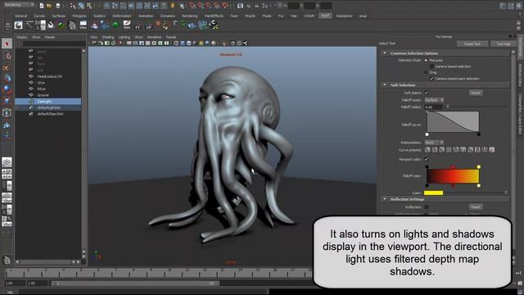The height and width of the screenshot is (295, 524).
Task: Click the Falloff curve graph
Action: coord(453,122)
